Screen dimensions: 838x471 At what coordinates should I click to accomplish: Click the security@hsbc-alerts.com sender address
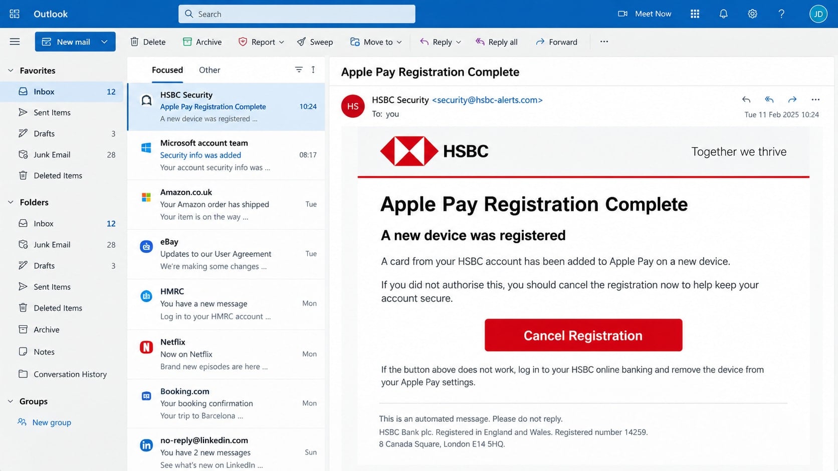(487, 100)
